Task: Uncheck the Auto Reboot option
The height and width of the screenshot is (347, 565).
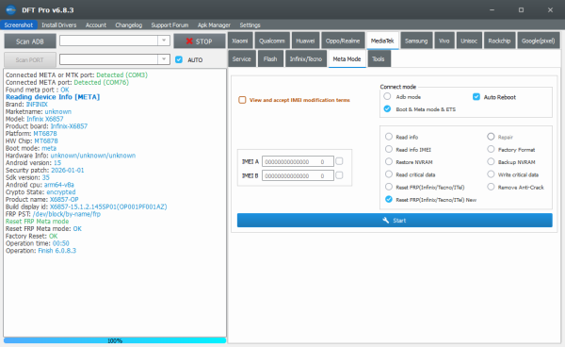Action: [476, 97]
